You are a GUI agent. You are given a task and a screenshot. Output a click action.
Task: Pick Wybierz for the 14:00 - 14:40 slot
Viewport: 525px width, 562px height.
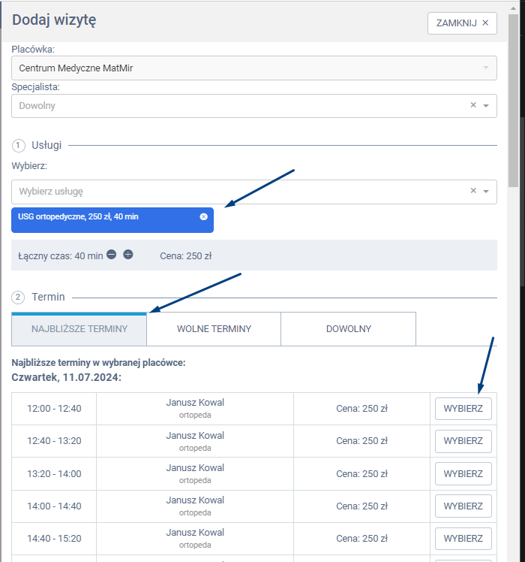coord(463,506)
